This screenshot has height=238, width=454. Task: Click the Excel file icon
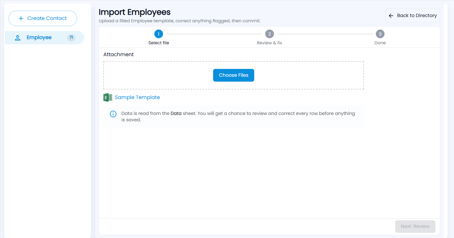tap(108, 97)
